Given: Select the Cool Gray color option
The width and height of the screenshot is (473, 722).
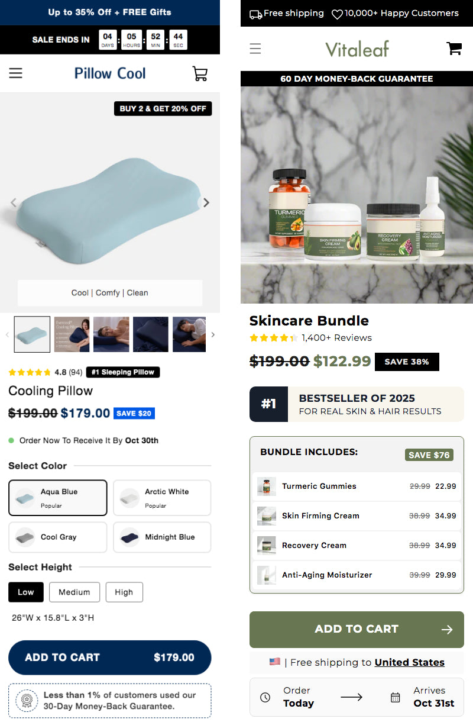Looking at the screenshot, I should point(58,537).
